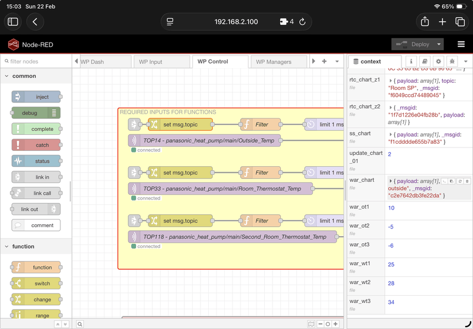Open the Safari share sheet
Screen dimensions: 473x329
(x=425, y=22)
